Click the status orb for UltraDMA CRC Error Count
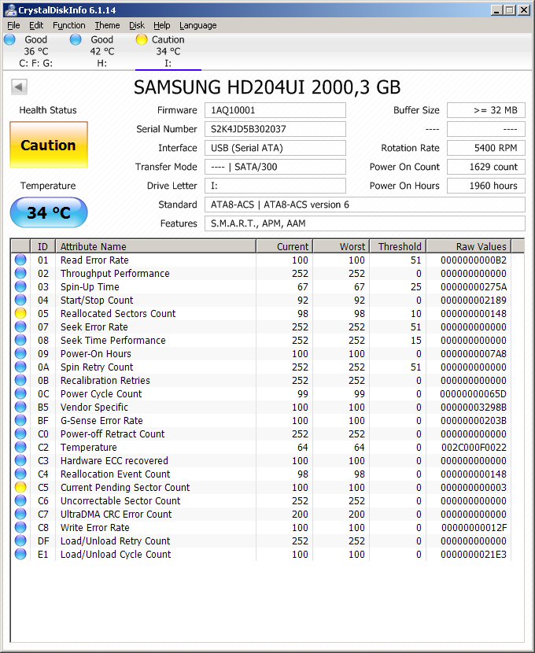 pos(20,514)
